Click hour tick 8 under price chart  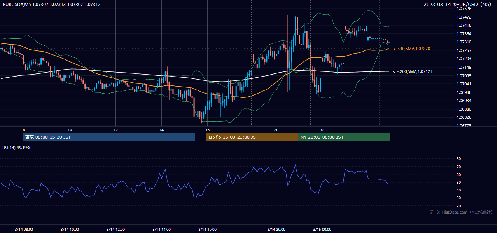[24, 130]
